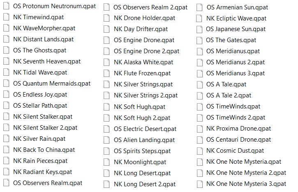Click the file icon for NK Alaska White.qpat

[x=106, y=62]
